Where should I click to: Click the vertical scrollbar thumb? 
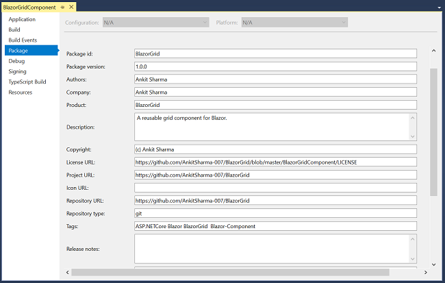coord(433,132)
